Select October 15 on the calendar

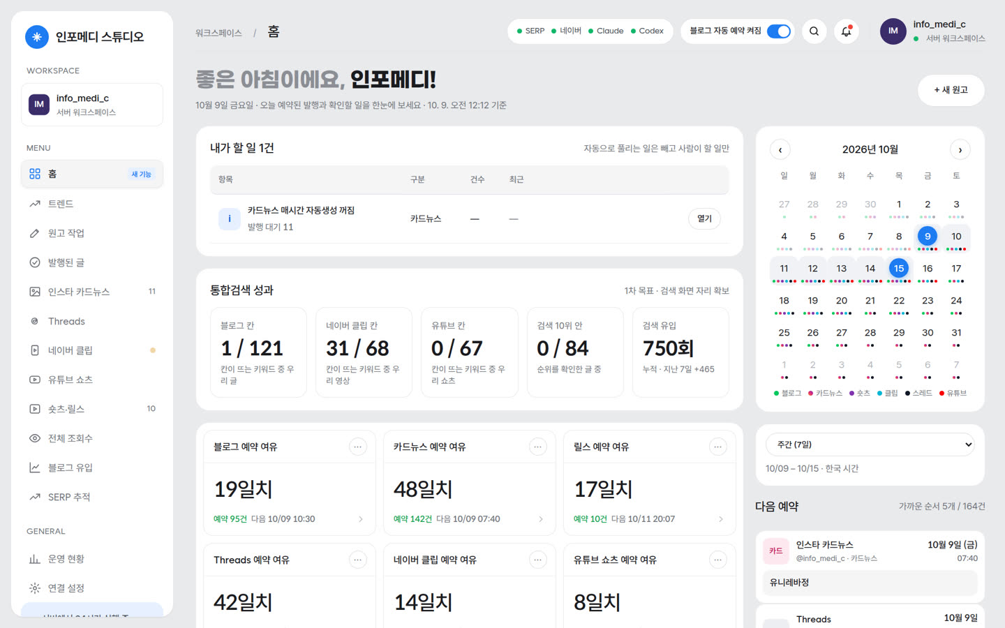(899, 269)
